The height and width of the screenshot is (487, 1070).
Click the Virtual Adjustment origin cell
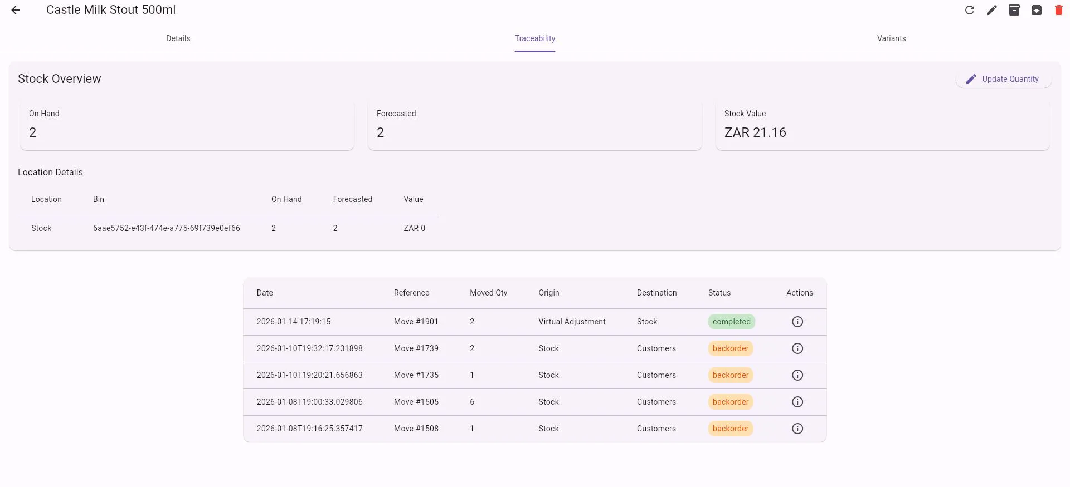click(572, 322)
